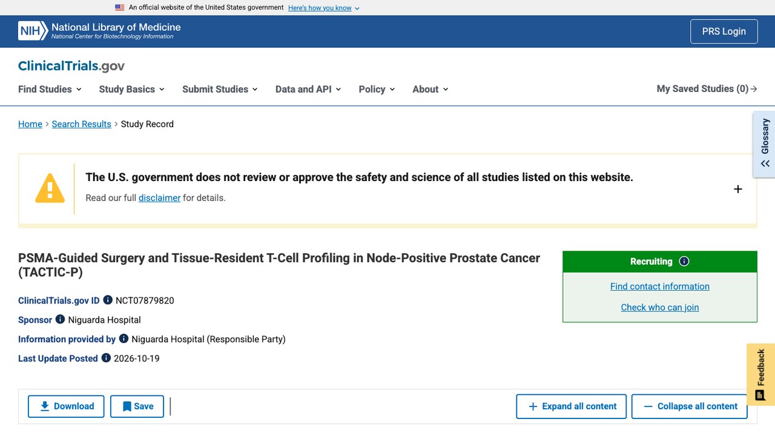Open the Policy dropdown menu
Viewport: 775px width, 436px height.
point(377,89)
